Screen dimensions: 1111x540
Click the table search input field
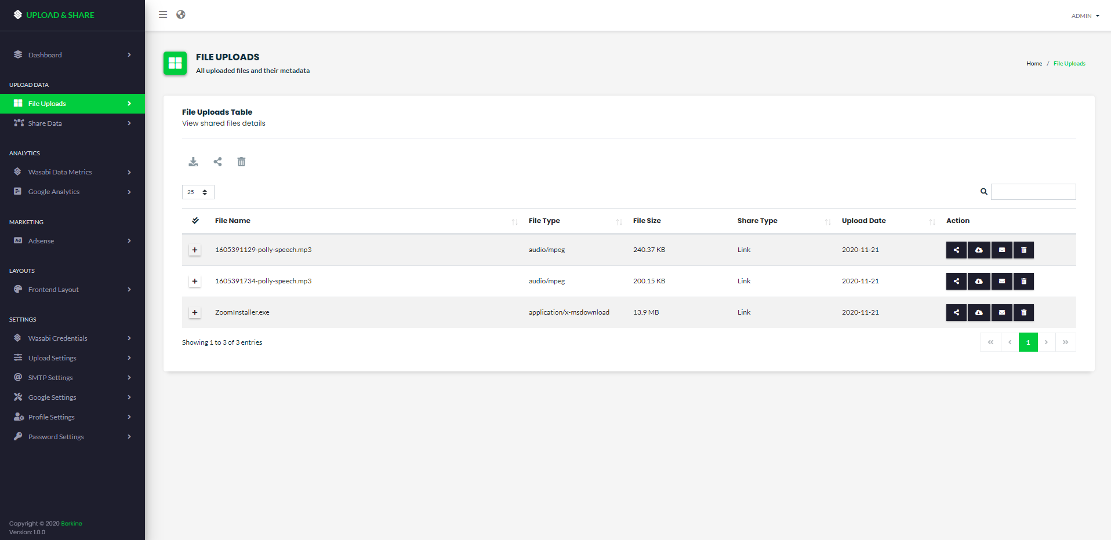click(1033, 192)
